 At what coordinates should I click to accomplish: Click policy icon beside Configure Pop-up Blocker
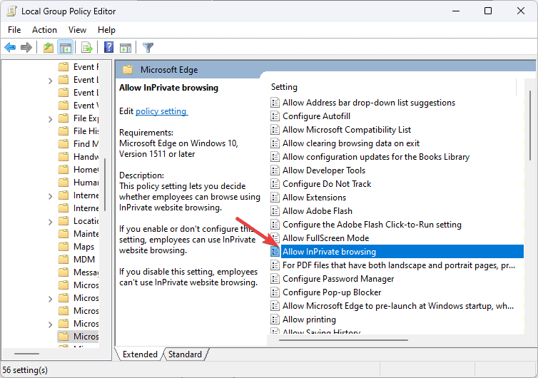coord(275,292)
